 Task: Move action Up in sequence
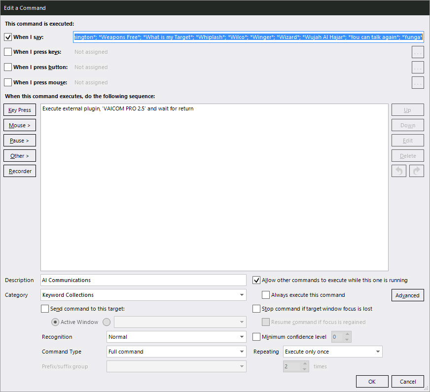pos(408,110)
